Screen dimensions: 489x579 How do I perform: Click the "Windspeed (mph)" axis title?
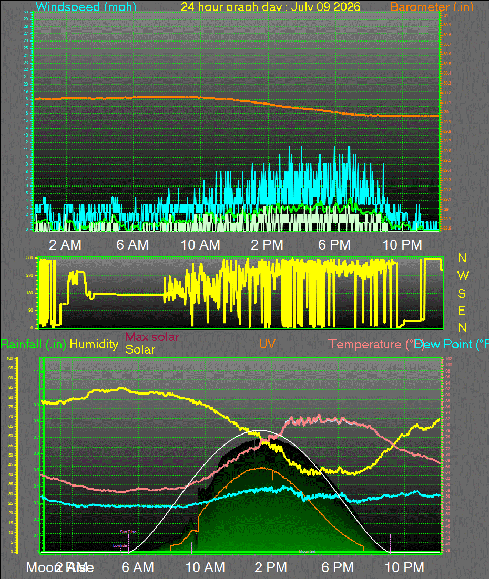click(x=86, y=6)
